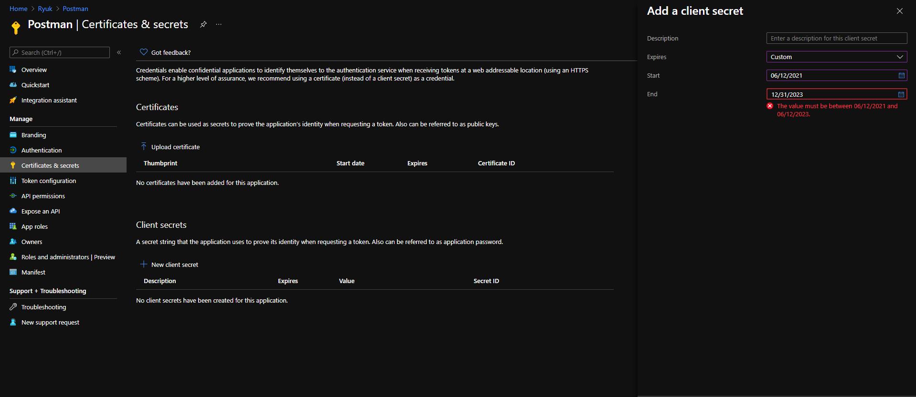
Task: Click the API permissions icon
Action: coord(13,196)
